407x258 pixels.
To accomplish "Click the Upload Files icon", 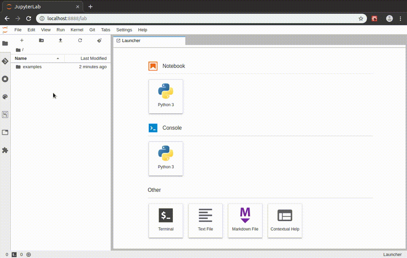I will tap(60, 40).
